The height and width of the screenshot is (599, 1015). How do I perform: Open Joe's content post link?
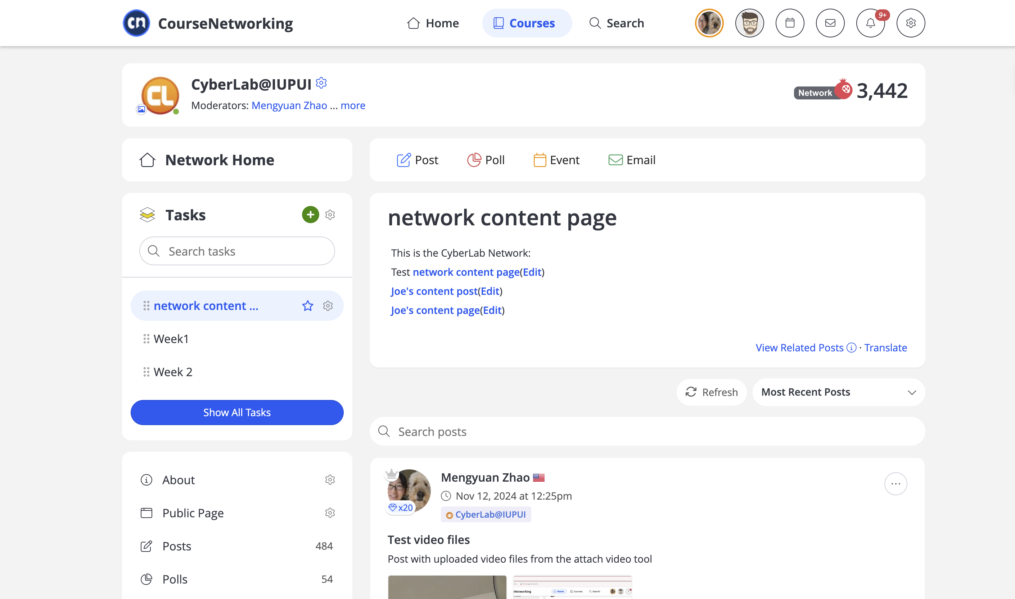(434, 291)
